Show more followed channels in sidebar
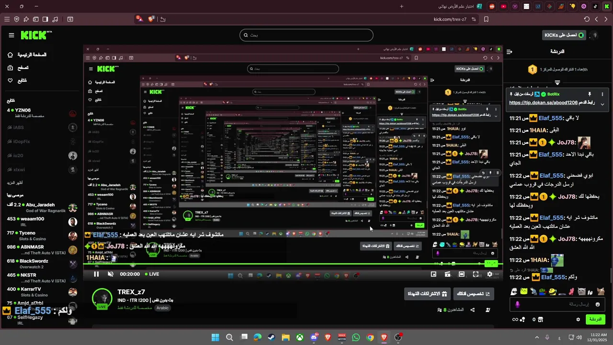Image resolution: width=613 pixels, height=345 pixels. 14,183
